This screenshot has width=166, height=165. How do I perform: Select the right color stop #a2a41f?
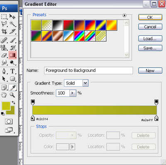(x=156, y=118)
